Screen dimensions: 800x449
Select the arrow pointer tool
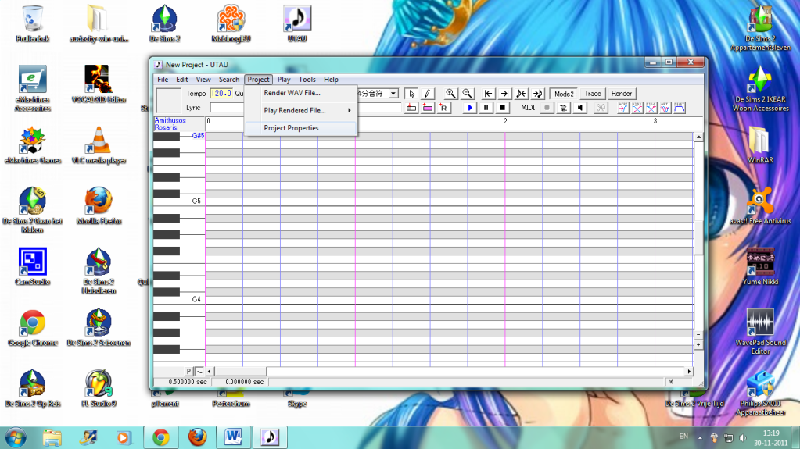click(x=413, y=94)
